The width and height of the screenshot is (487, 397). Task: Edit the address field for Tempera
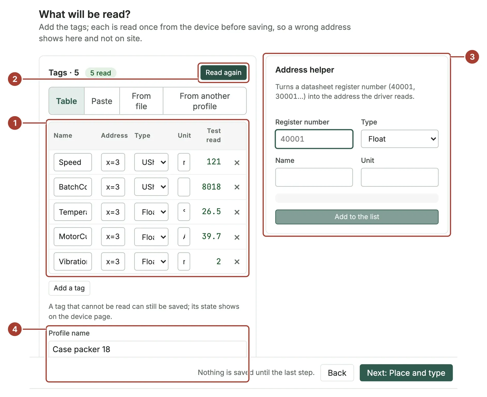[x=113, y=212]
